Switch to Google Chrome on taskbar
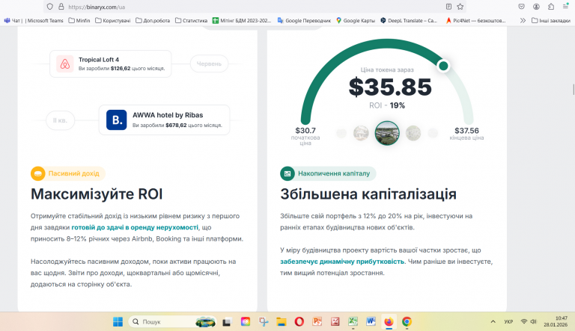Screen dimensions: 575x331 coord(407,322)
